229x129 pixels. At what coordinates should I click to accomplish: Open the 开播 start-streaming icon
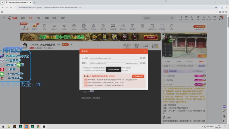(x=198, y=18)
